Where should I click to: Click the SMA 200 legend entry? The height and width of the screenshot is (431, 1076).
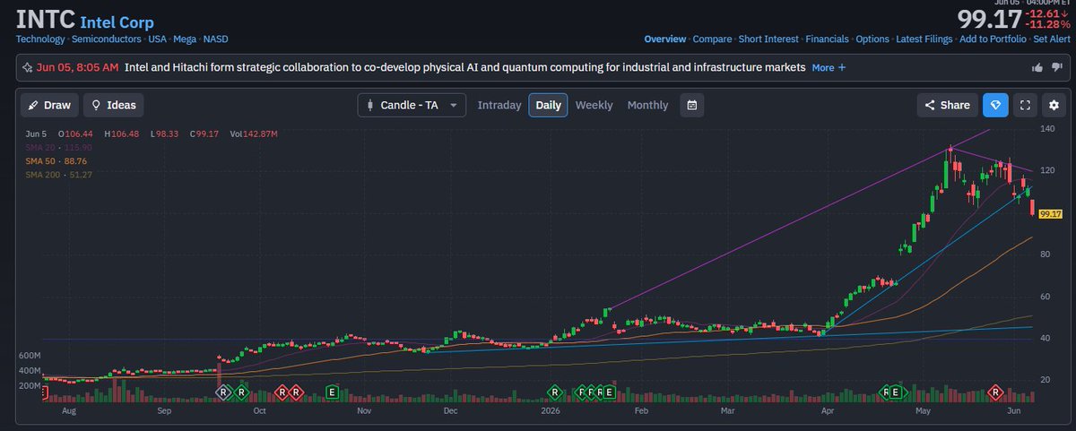point(58,174)
